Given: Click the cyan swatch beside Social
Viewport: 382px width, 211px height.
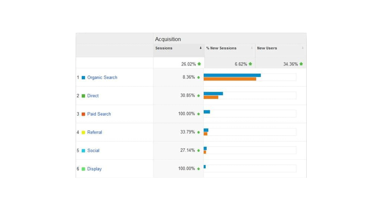Looking at the screenshot, I should click(84, 151).
